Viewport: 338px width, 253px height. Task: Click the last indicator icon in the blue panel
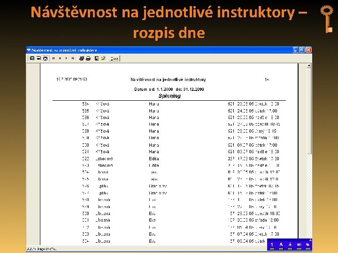[307, 245]
